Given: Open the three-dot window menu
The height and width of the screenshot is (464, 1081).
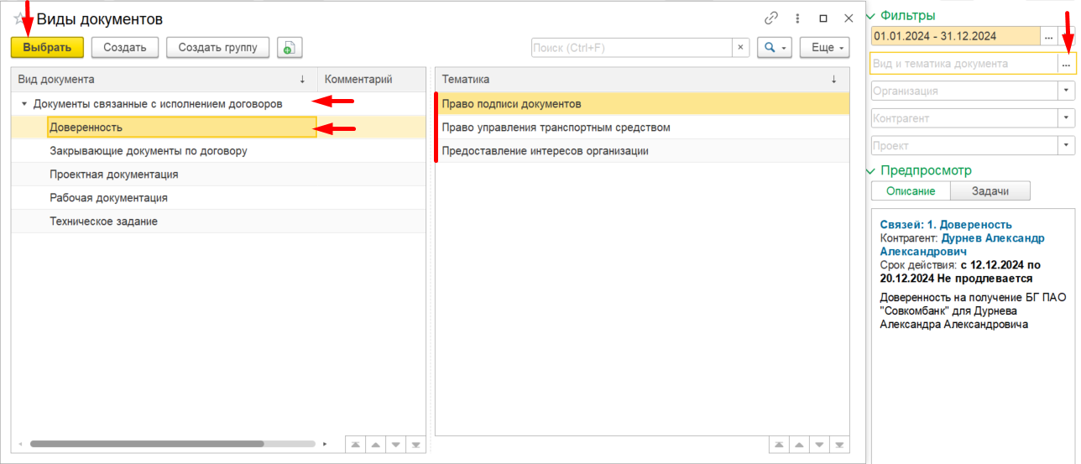Looking at the screenshot, I should [x=797, y=18].
